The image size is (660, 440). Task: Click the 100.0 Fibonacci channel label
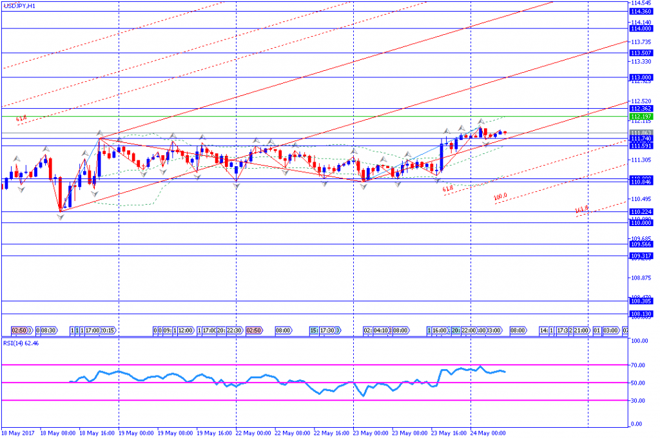[x=500, y=197]
